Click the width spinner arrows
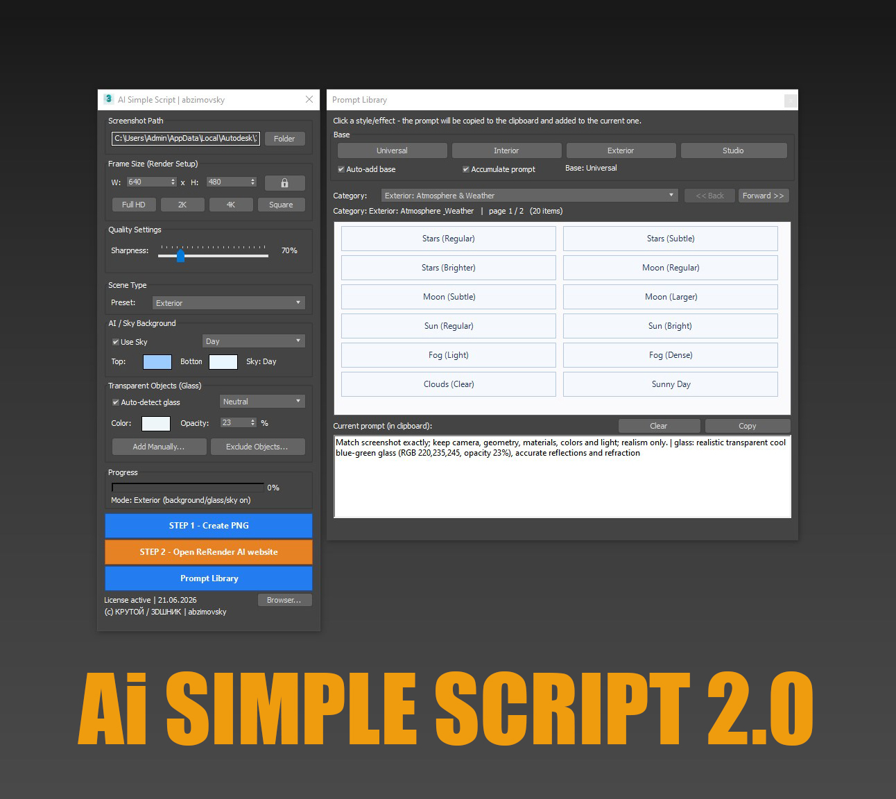The image size is (896, 799). (173, 182)
